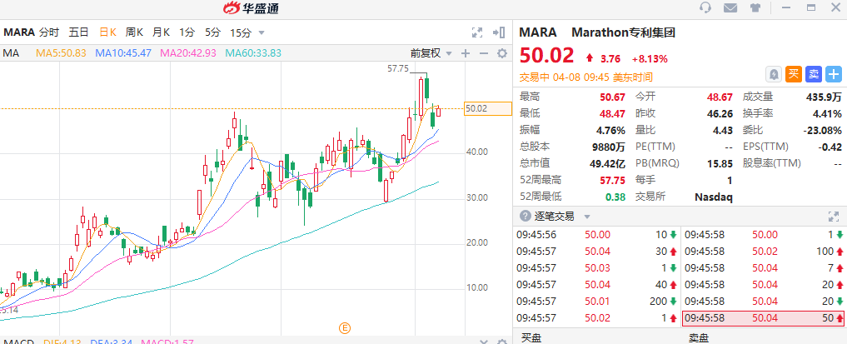The height and width of the screenshot is (344, 847).
Task: Click the EPS(TTM) value -0.42
Action: pos(831,147)
